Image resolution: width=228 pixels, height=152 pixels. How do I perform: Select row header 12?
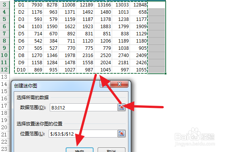click(5, 70)
